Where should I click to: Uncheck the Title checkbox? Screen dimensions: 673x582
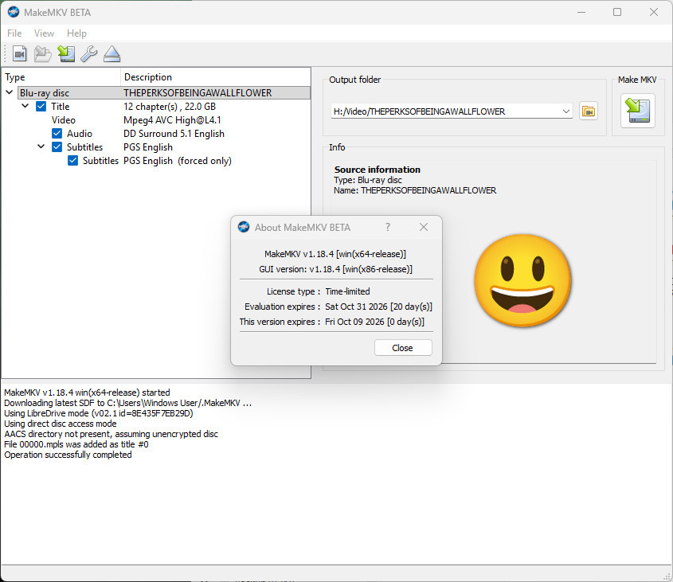tap(41, 107)
